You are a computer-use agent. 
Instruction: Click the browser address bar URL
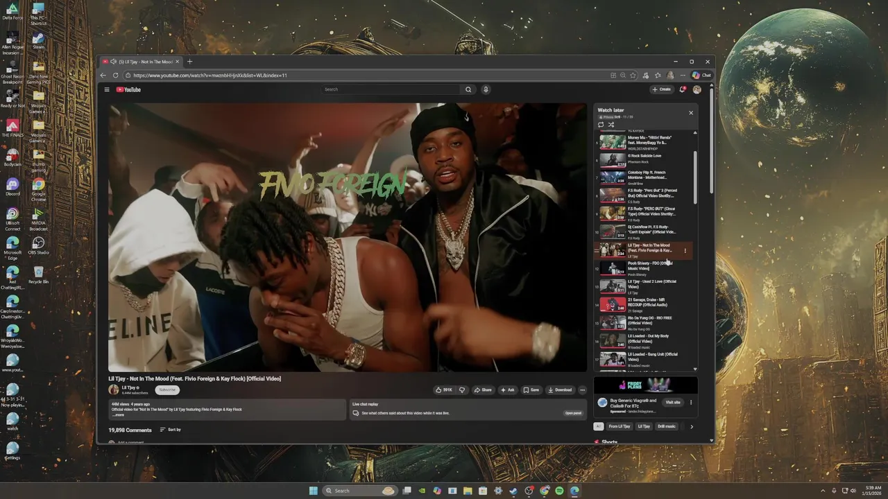point(210,75)
